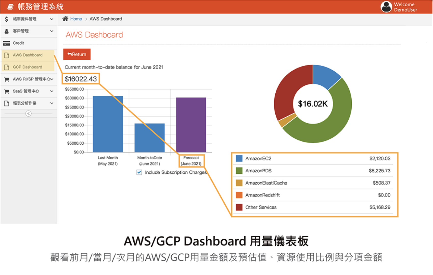Click AmazonElastiCache legend label
This screenshot has height=275, width=433.
click(x=266, y=183)
